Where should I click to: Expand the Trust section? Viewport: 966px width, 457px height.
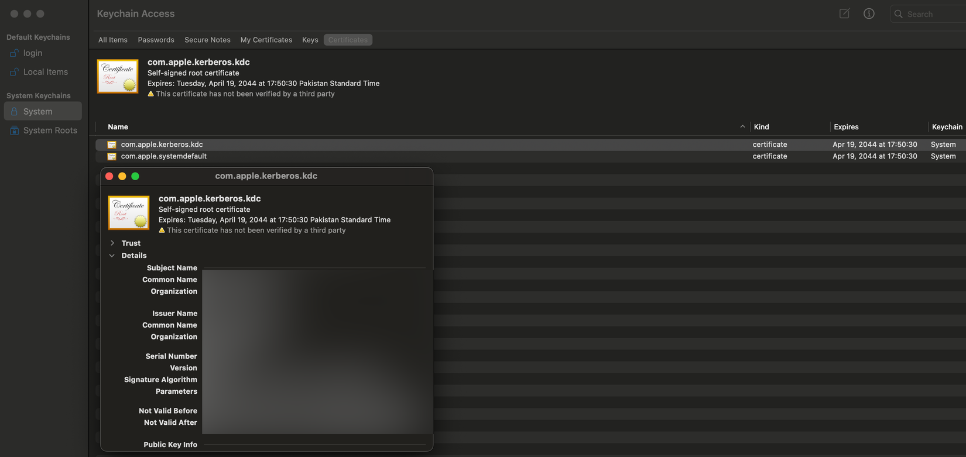112,243
